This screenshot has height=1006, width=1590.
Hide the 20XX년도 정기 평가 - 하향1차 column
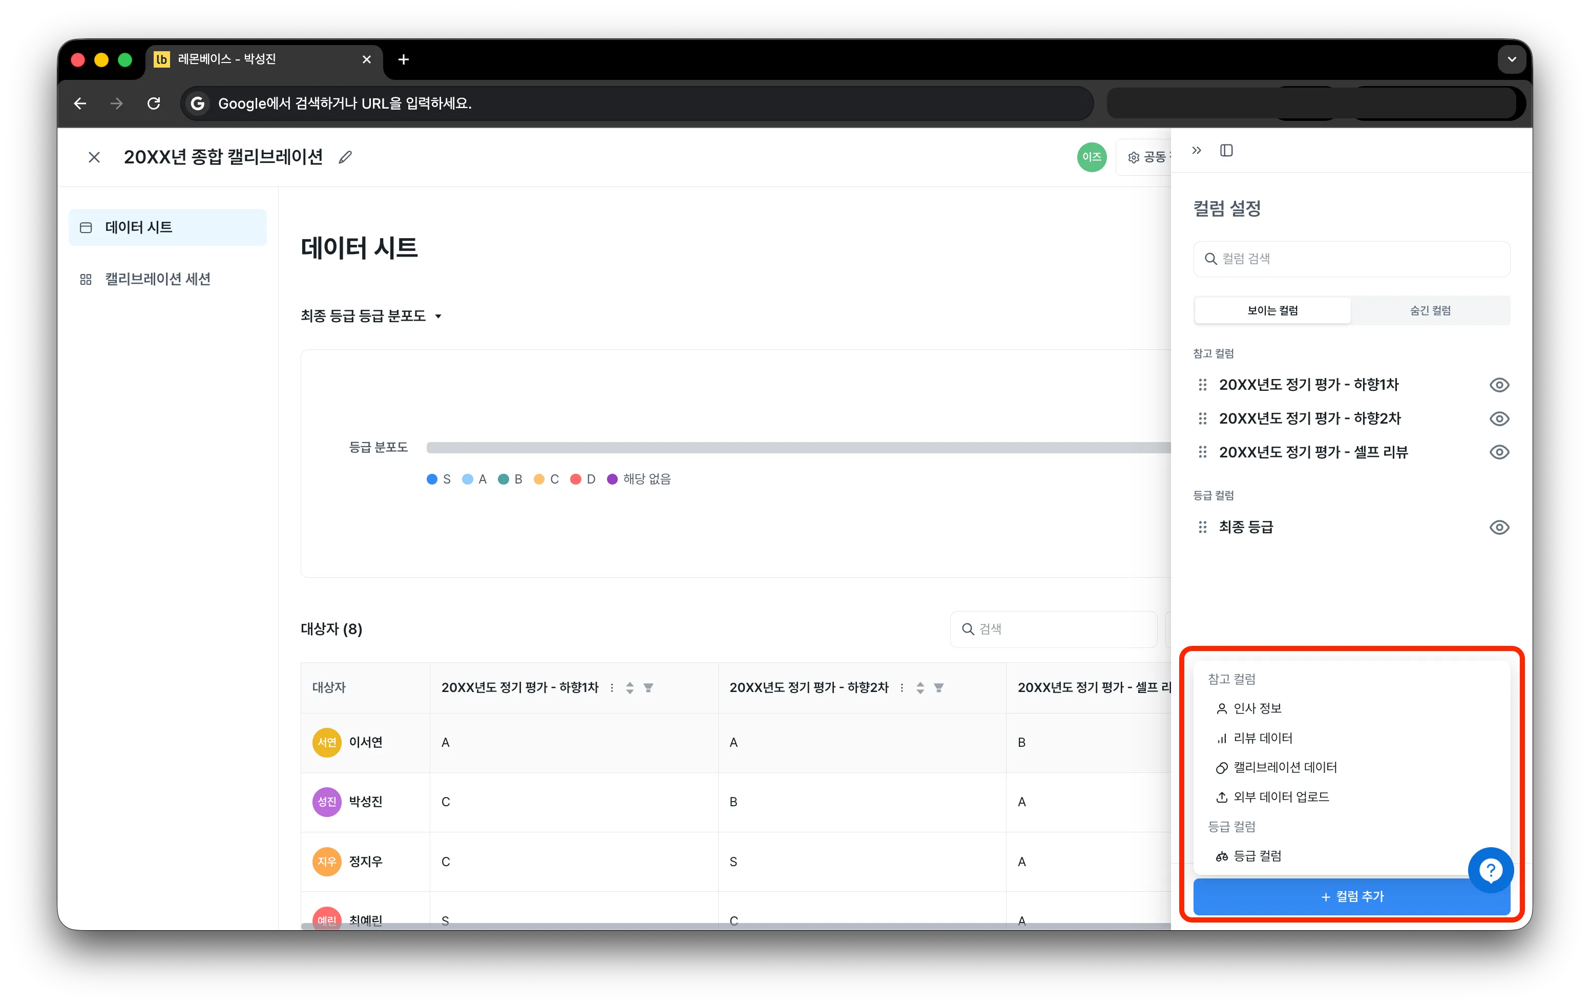(1499, 385)
